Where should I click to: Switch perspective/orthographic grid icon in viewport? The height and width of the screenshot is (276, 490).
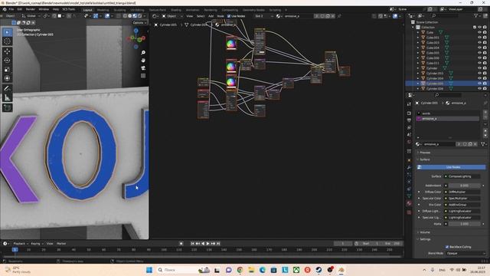pyautogui.click(x=143, y=75)
